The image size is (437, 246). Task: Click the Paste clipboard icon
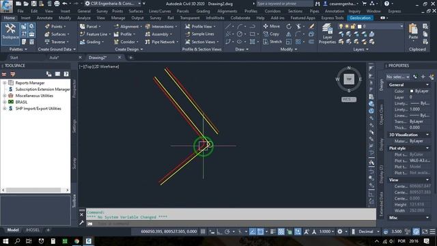click(413, 31)
